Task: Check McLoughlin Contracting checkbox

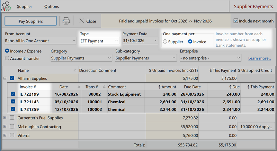Action: [x=12, y=126]
